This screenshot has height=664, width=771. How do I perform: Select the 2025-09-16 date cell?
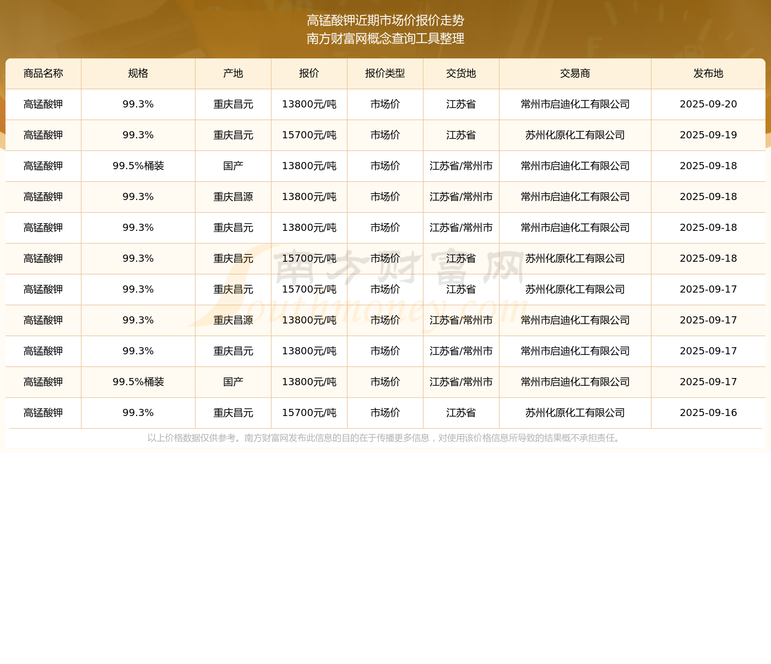click(x=708, y=413)
